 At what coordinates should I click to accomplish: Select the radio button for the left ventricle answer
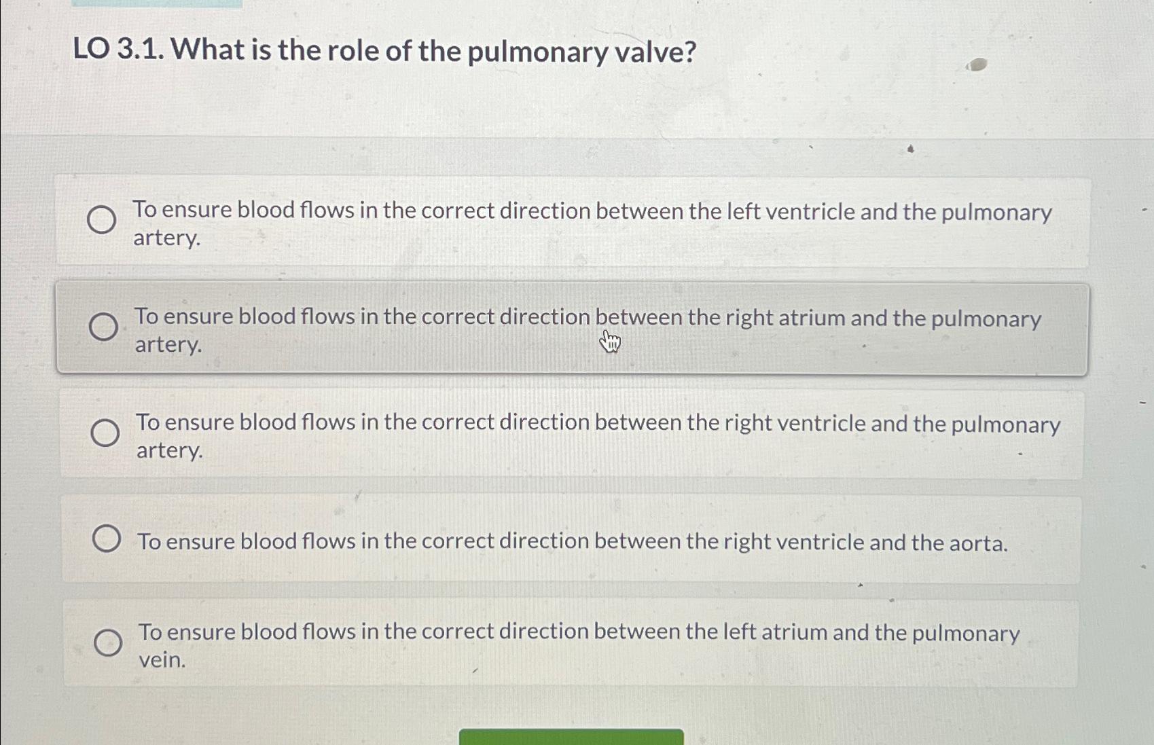coord(101,219)
